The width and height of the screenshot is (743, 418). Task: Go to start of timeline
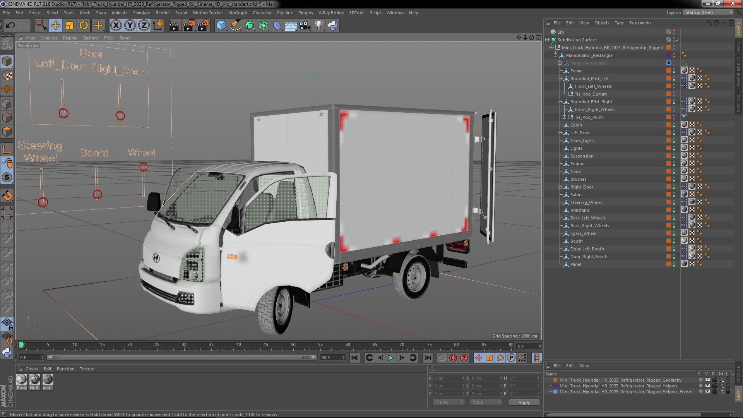354,358
